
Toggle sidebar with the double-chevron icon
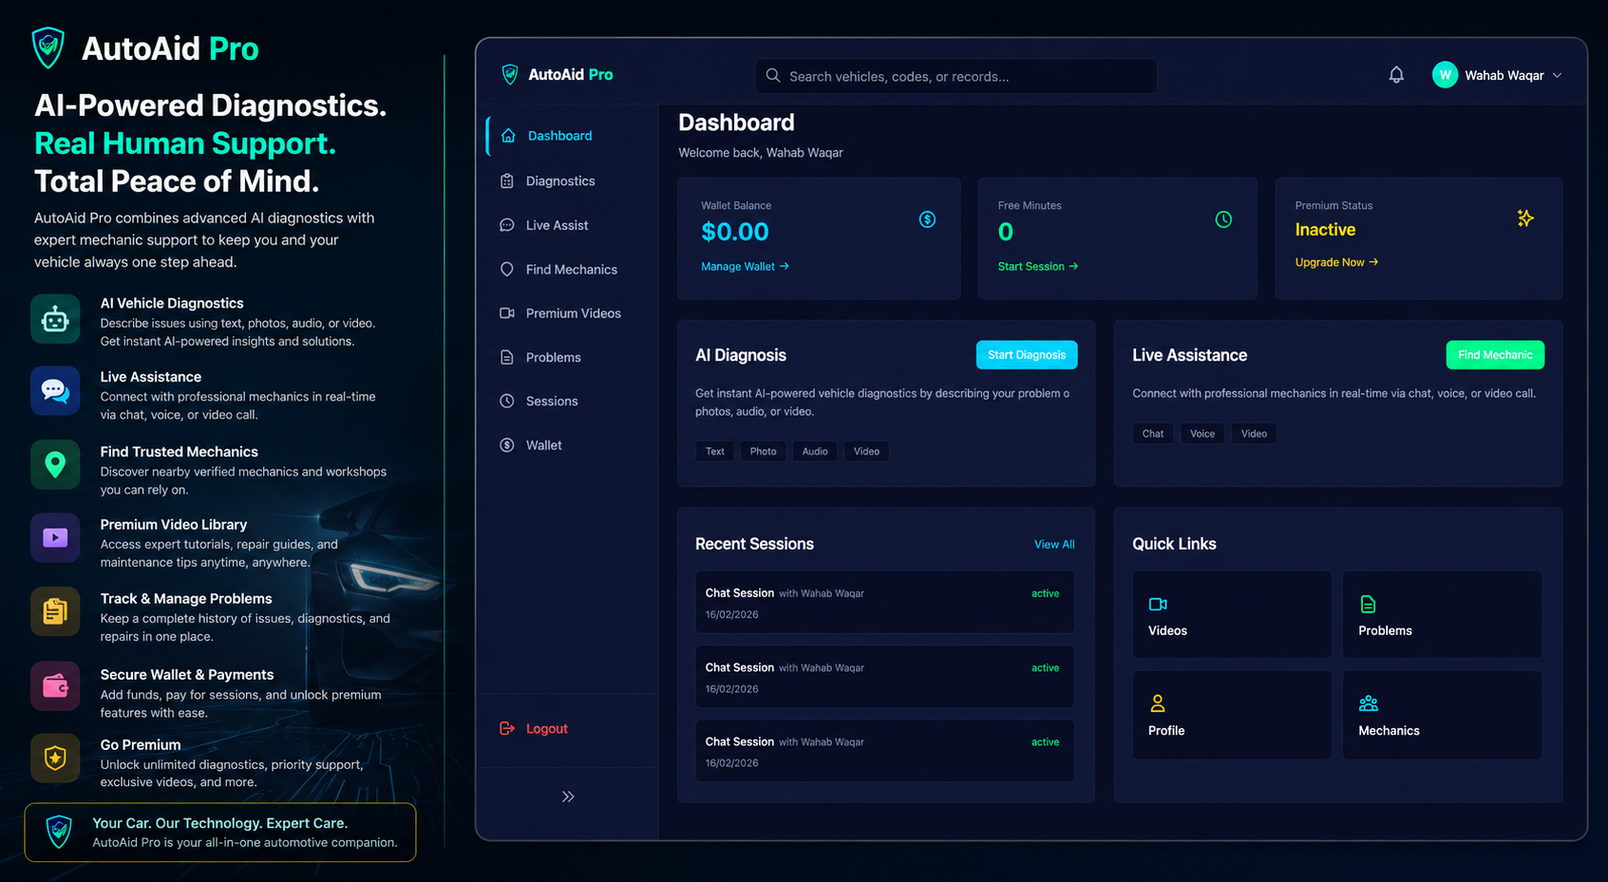[568, 797]
